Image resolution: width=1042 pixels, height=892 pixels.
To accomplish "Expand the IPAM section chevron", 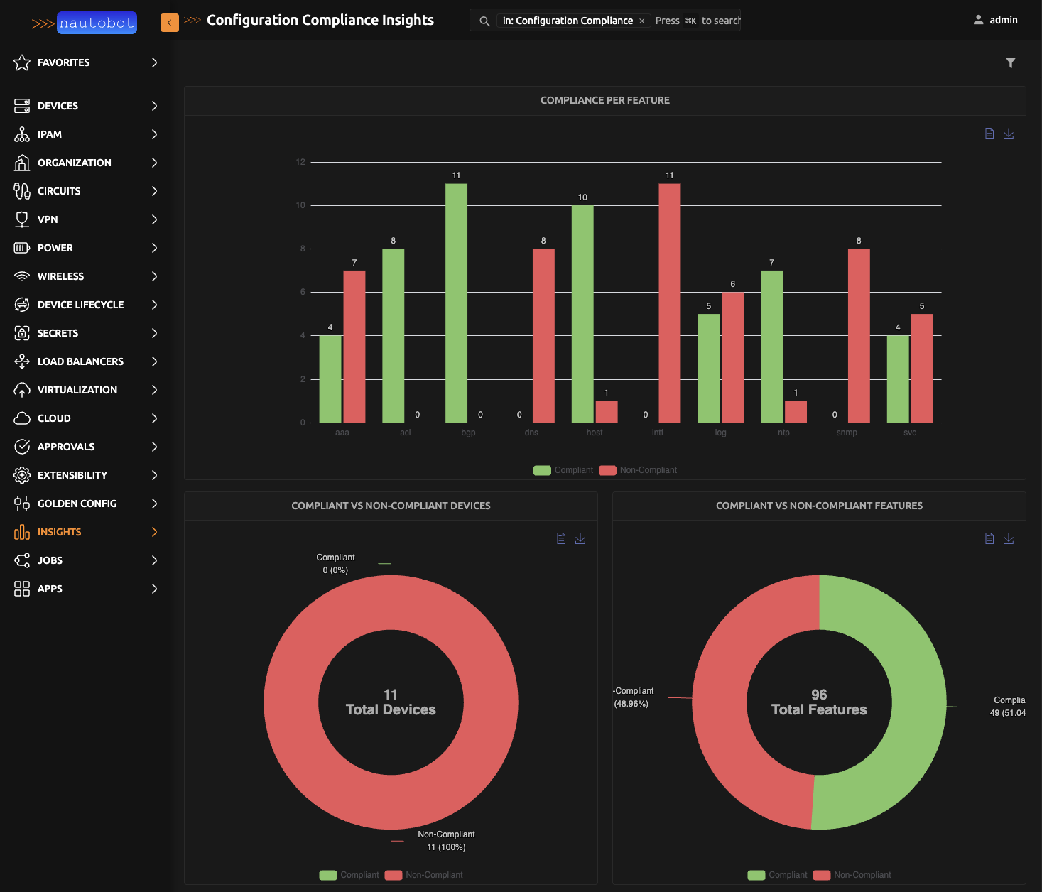I will pos(154,134).
